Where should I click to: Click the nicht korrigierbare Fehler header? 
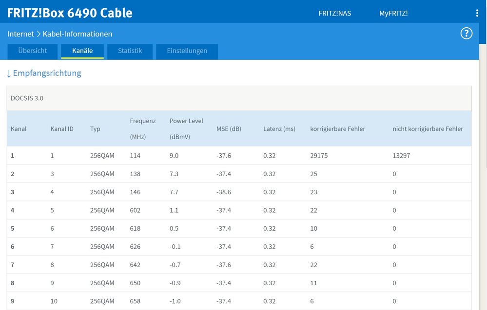tap(428, 129)
